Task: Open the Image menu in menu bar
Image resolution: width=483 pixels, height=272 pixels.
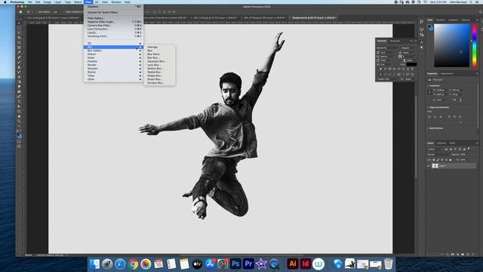Action: [47, 2]
